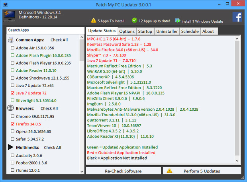Screen dimensions: 247x182
Task: Check the Adobe Flash Player 16.0.0.235 checkbox
Action: tap(12, 63)
